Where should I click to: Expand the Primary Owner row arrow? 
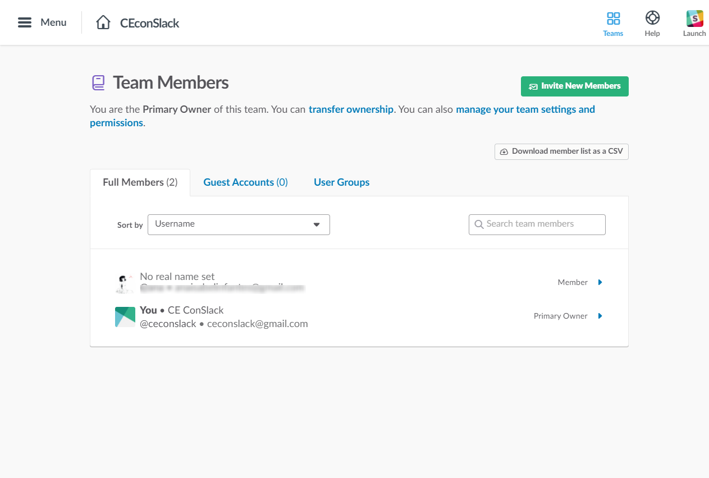tap(600, 316)
